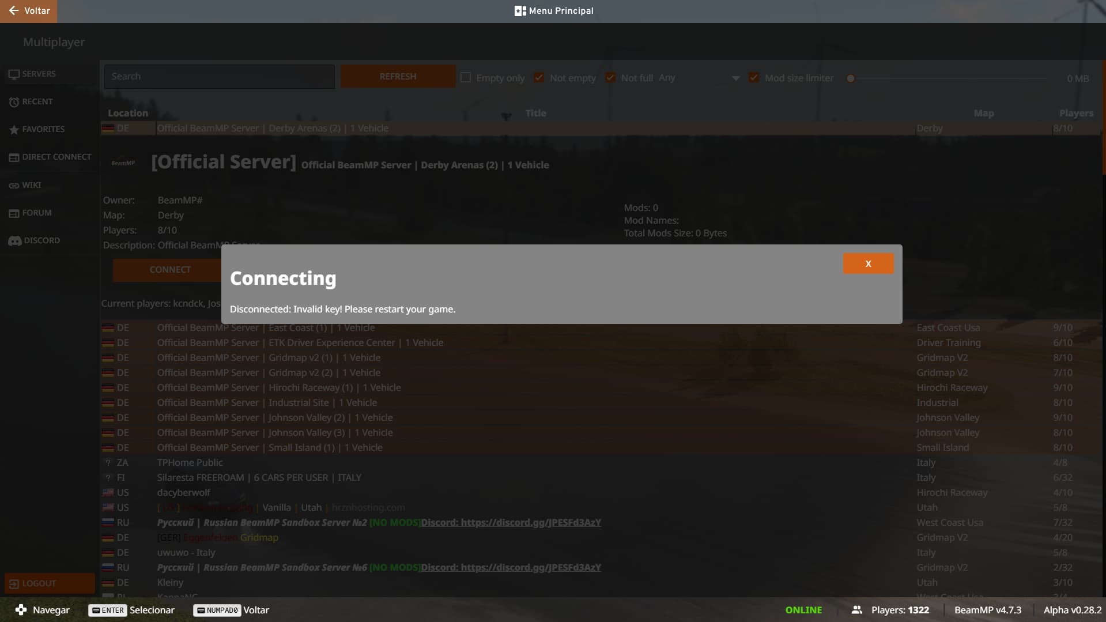Image resolution: width=1106 pixels, height=622 pixels.
Task: Close the Connecting dialog with X
Action: (x=868, y=264)
